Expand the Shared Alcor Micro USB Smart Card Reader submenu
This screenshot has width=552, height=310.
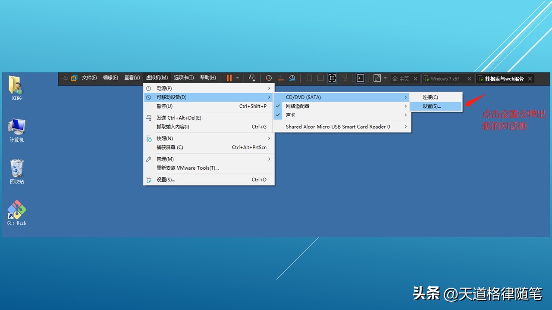tap(338, 127)
